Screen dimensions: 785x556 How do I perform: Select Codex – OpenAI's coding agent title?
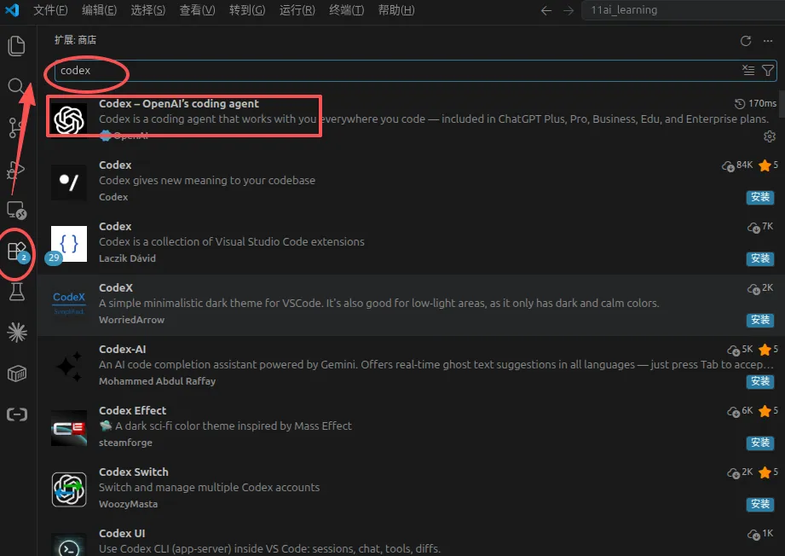point(179,104)
